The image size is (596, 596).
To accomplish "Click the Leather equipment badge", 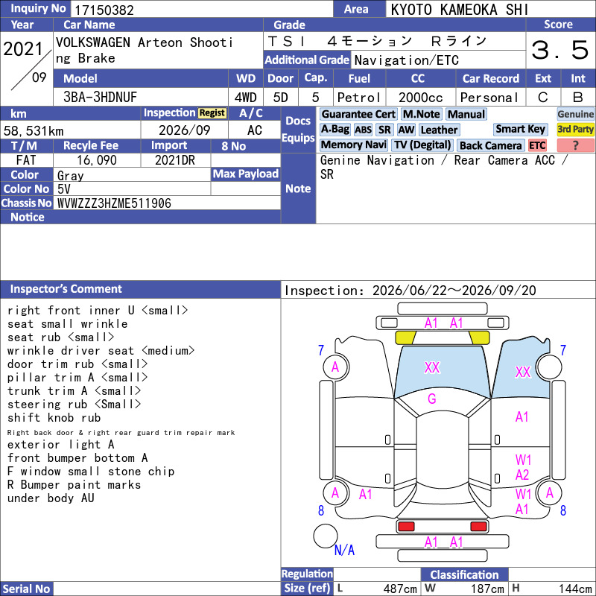I will [439, 130].
